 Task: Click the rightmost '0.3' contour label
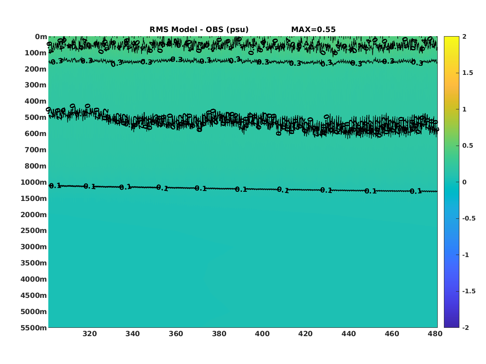[417, 63]
